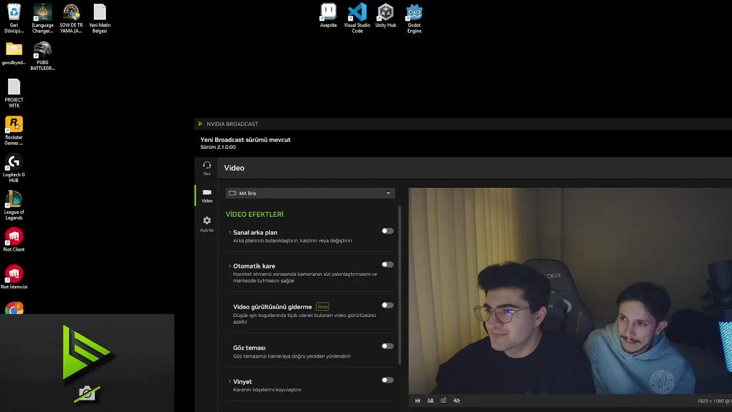Open the Yeni Metin Belgesi file
The image size is (732, 412).
point(100,18)
